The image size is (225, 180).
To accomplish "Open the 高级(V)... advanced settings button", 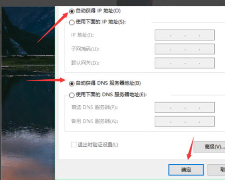I will tap(210, 147).
